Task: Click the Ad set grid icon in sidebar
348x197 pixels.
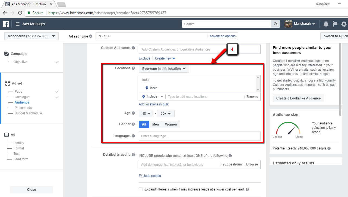Action: coord(8,83)
